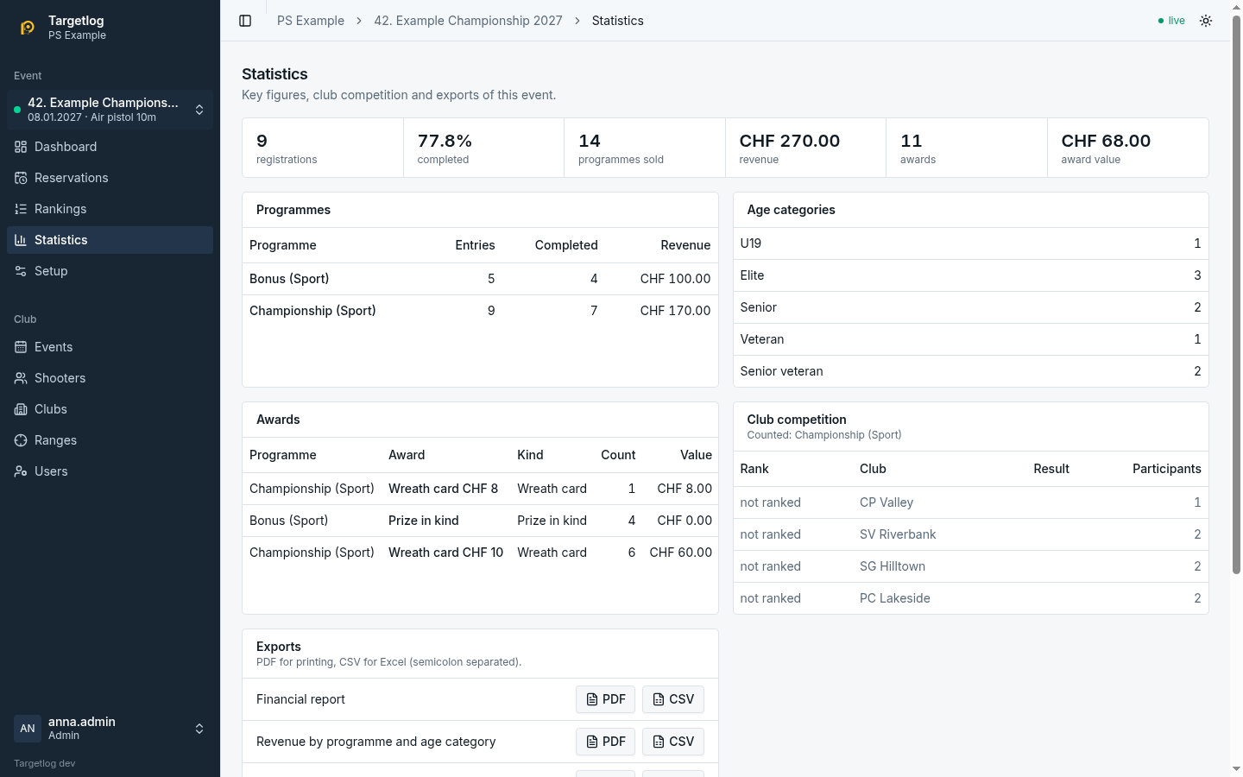The width and height of the screenshot is (1243, 777).
Task: Click the CHF 60.00 award value cell
Action: pyautogui.click(x=681, y=553)
